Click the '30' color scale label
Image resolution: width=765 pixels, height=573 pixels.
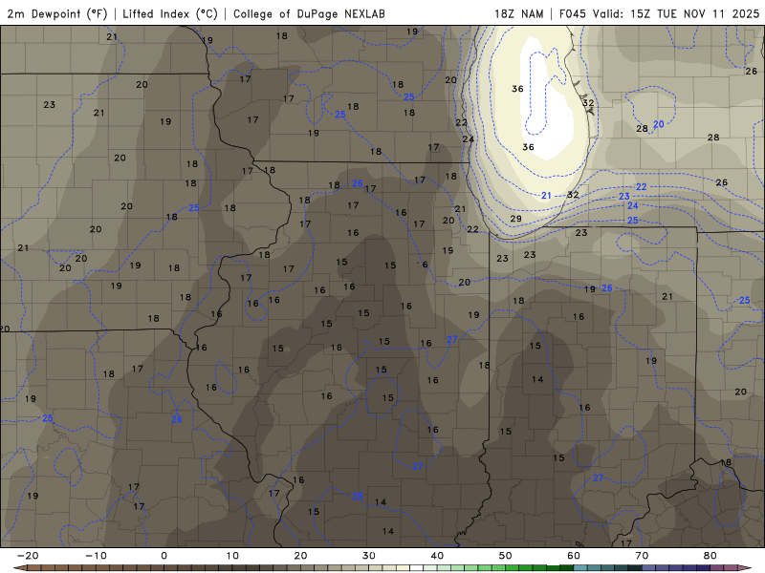369,556
